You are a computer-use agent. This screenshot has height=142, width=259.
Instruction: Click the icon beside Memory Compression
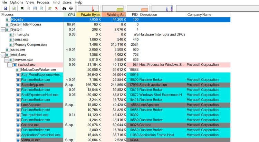tap(11, 45)
